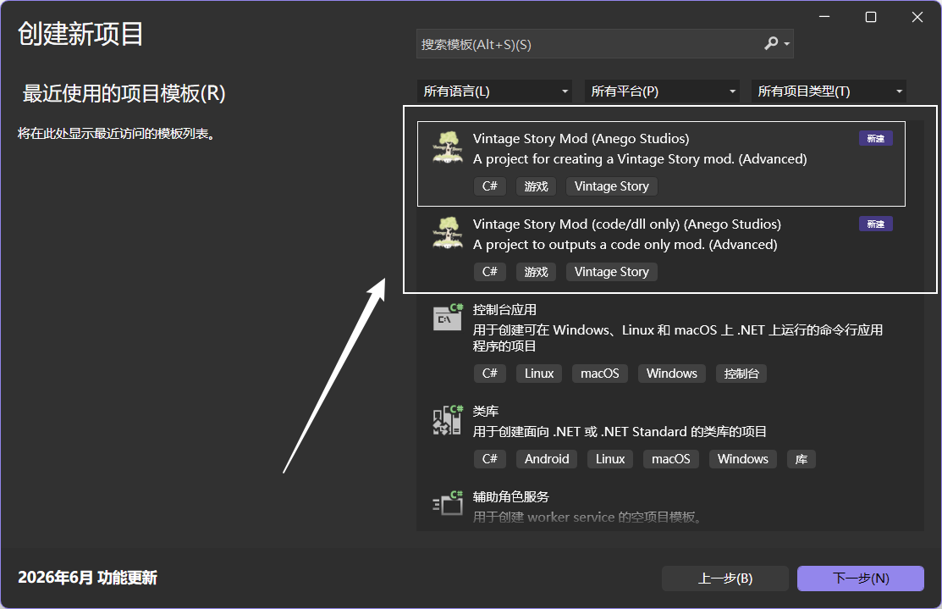Click C# tag under 类库
This screenshot has height=609, width=942.
click(x=490, y=459)
